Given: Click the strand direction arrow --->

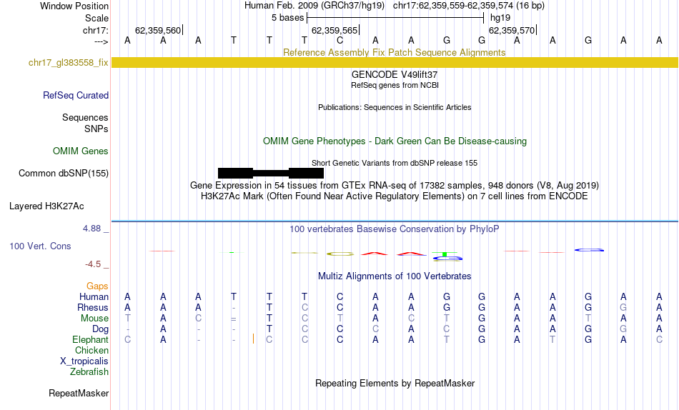Looking at the screenshot, I should click(x=101, y=41).
